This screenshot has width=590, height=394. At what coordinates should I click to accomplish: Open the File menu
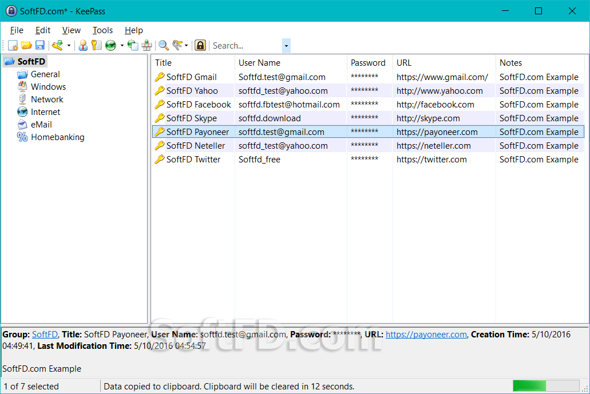pyautogui.click(x=17, y=30)
